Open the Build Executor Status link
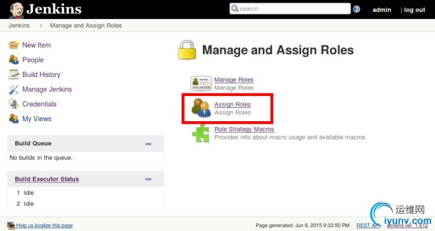The width and height of the screenshot is (435, 231). pos(47,179)
